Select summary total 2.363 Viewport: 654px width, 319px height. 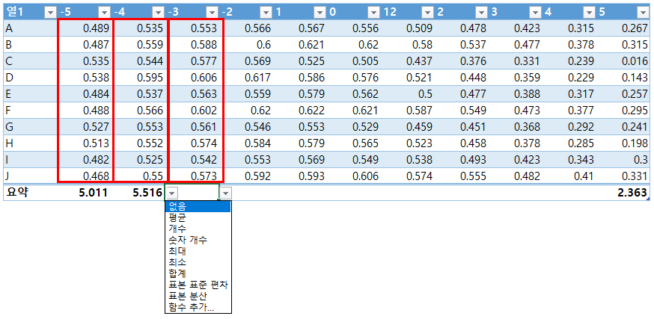(x=632, y=193)
